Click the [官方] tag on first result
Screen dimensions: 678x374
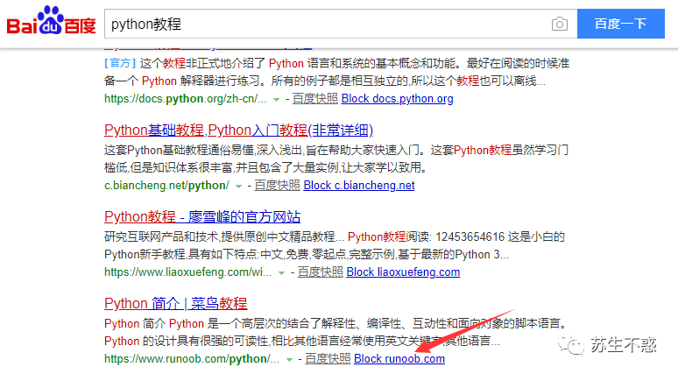click(120, 64)
